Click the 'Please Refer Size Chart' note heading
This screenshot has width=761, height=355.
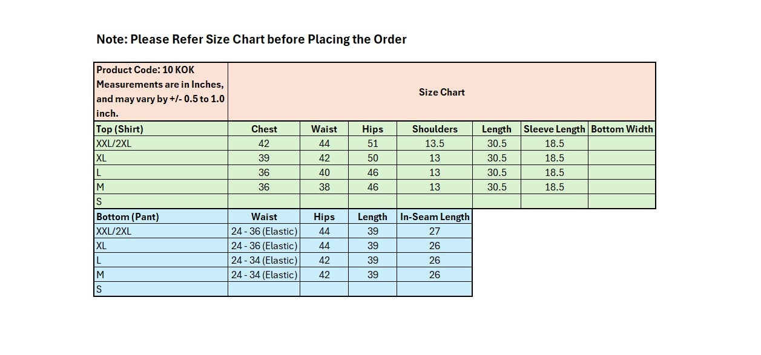coord(251,40)
